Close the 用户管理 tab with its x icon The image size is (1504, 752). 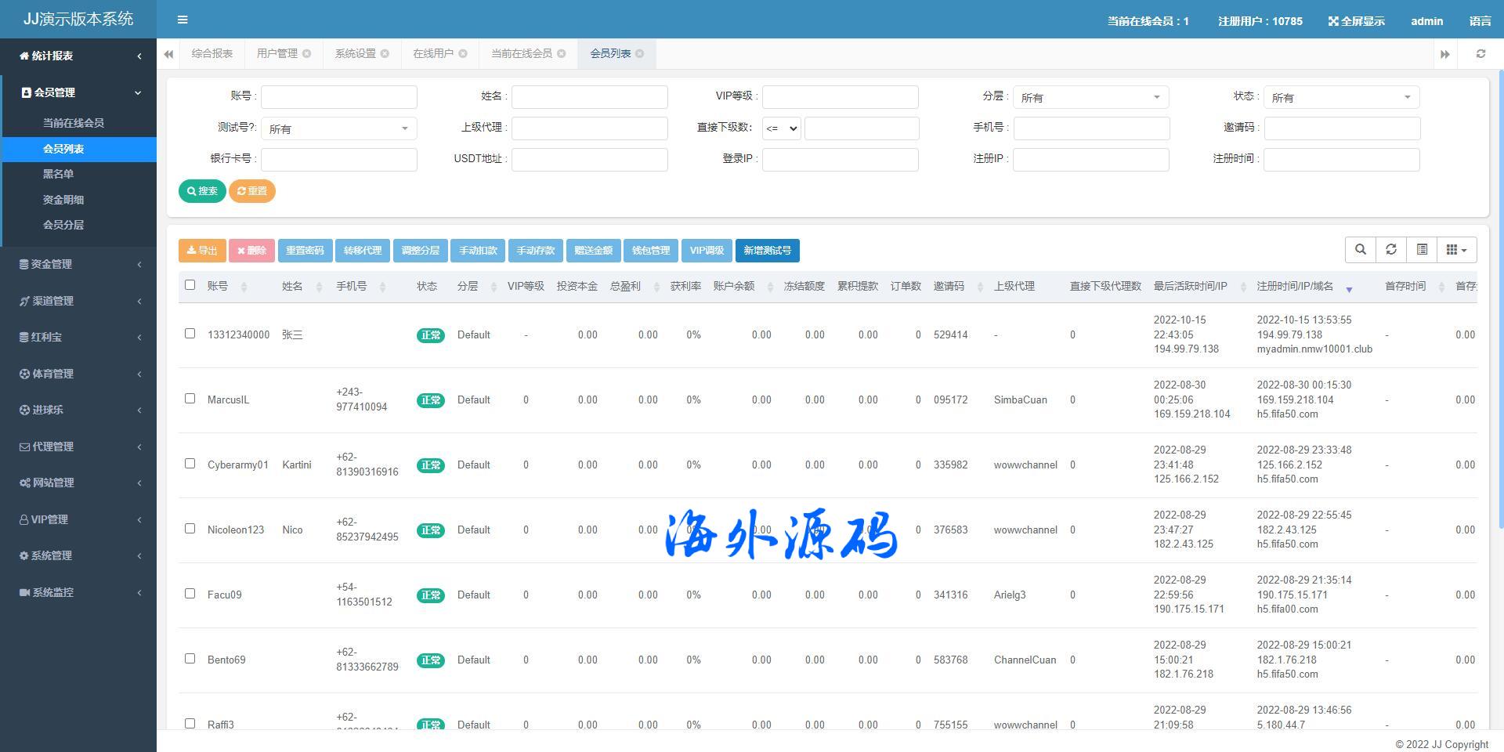coord(307,54)
